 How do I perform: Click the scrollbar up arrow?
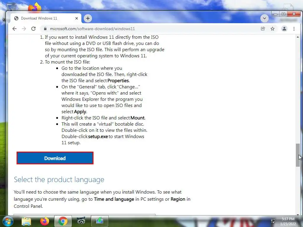pos(298,37)
